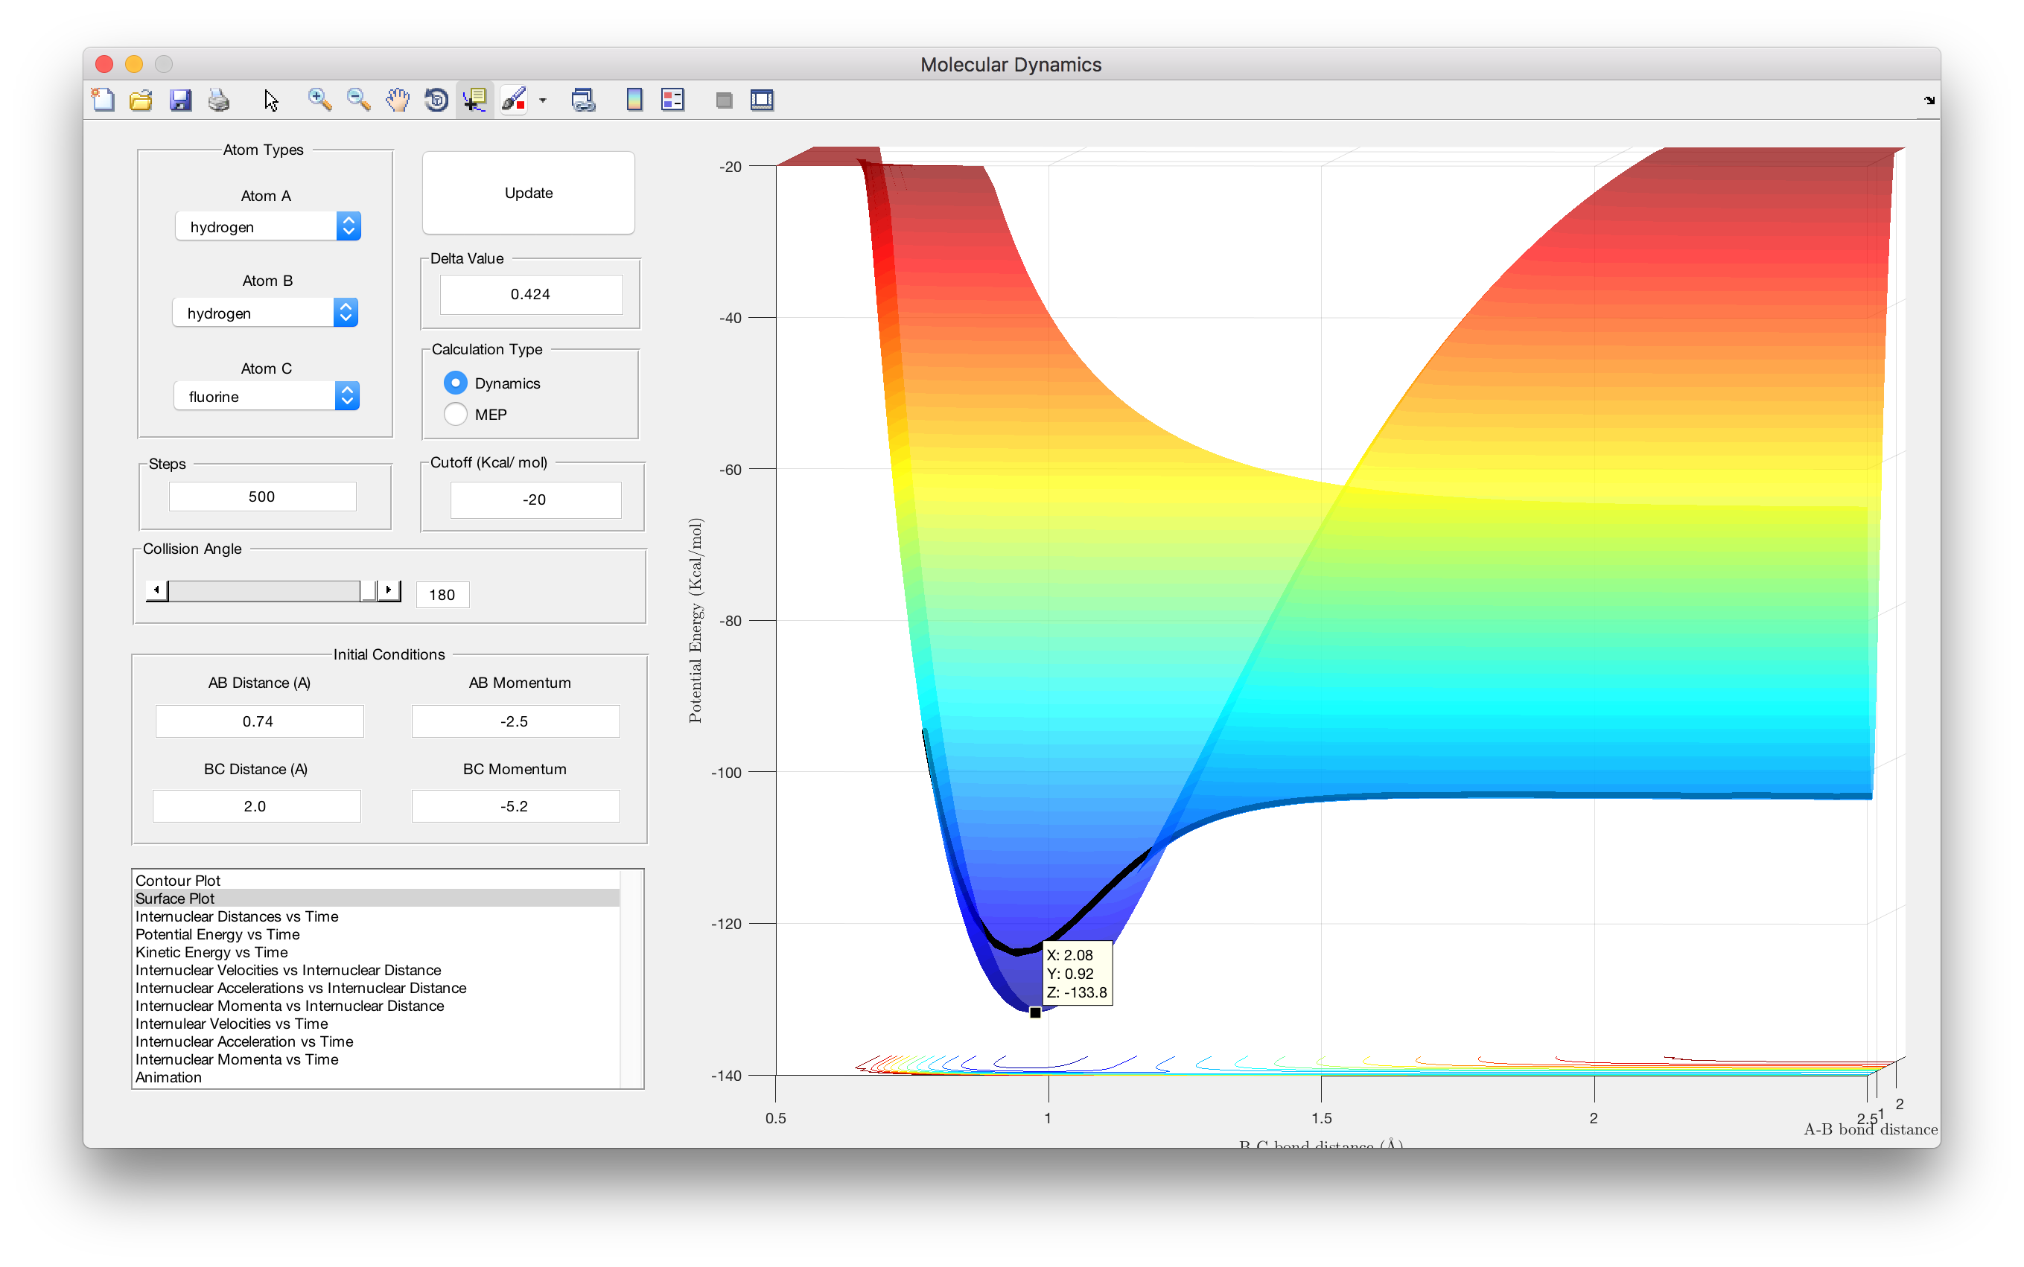Open the Atom B hydrogen dropdown
This screenshot has width=2024, height=1267.
coord(265,313)
